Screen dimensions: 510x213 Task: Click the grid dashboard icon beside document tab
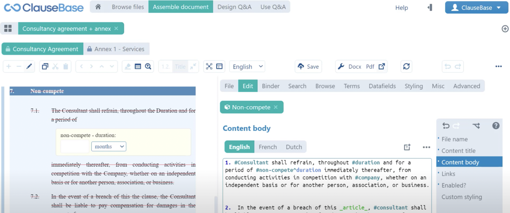pyautogui.click(x=8, y=29)
